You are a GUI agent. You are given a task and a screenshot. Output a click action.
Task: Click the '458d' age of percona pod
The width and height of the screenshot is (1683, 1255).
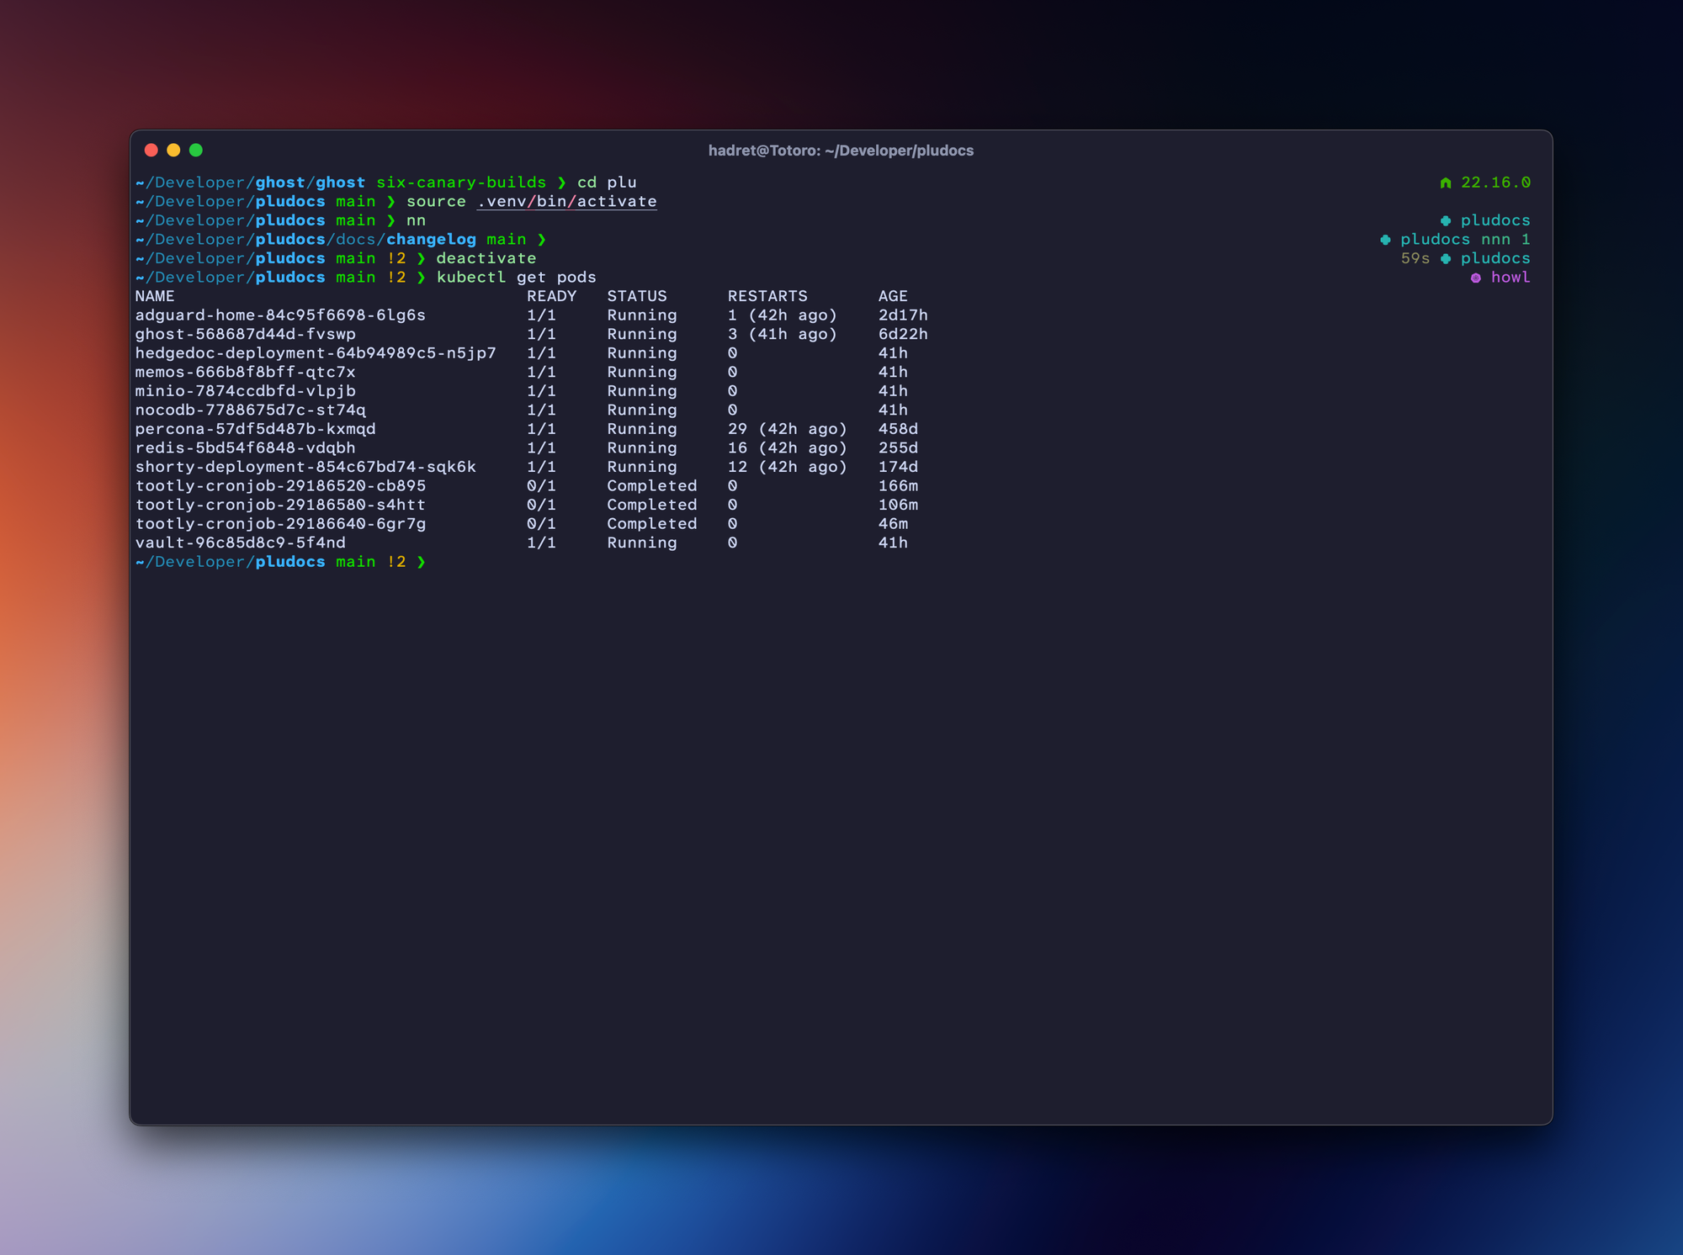coord(897,429)
